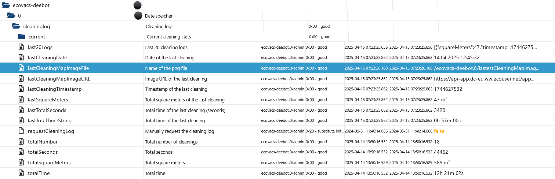The width and height of the screenshot is (555, 179).
Task: Select the totalSeconds state
Action: [43, 152]
